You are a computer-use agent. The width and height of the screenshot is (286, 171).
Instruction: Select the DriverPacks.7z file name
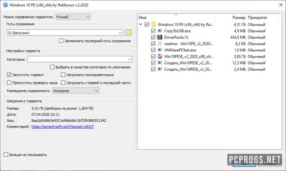(176, 37)
